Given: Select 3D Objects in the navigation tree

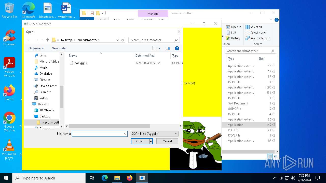Looking at the screenshot, I should coord(47,110).
